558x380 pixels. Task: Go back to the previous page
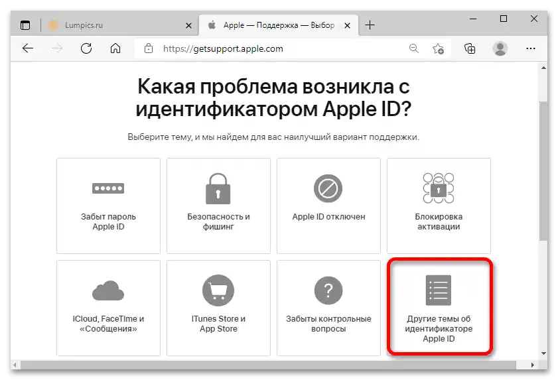pos(28,48)
